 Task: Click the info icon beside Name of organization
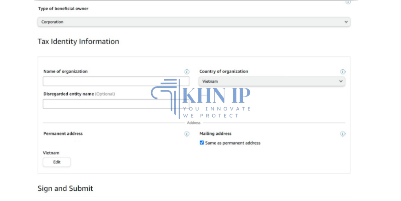coord(187,72)
